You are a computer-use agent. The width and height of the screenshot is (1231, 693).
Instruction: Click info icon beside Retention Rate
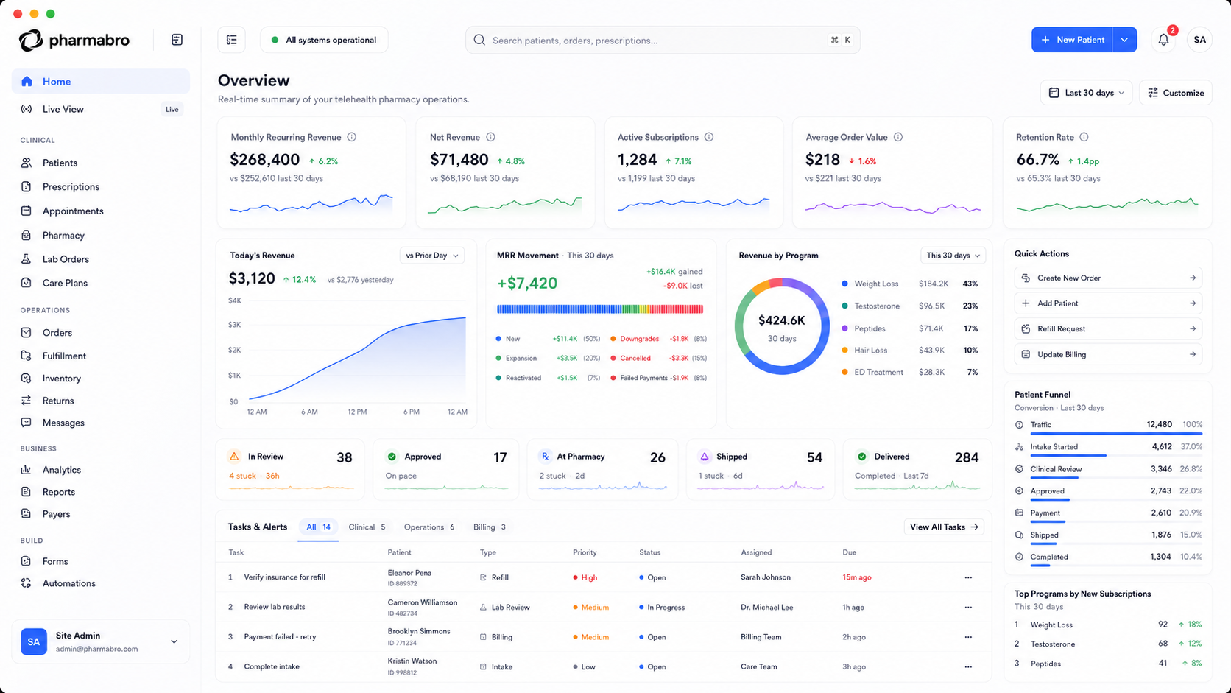1084,137
